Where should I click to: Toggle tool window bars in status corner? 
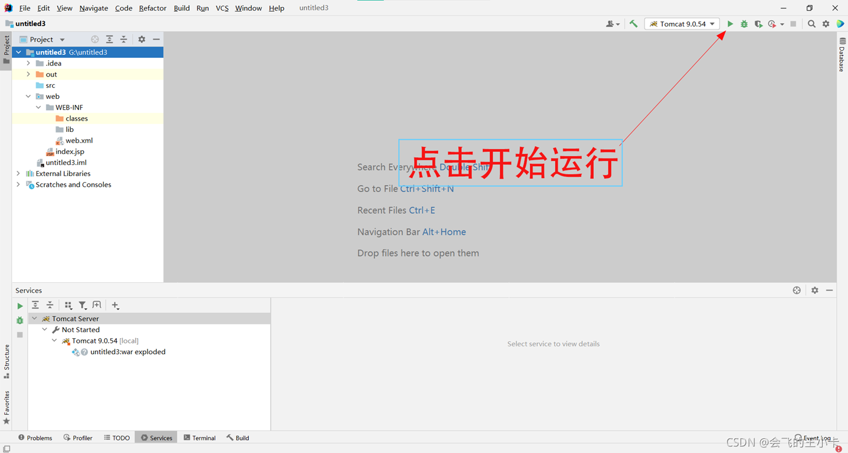tap(6, 448)
